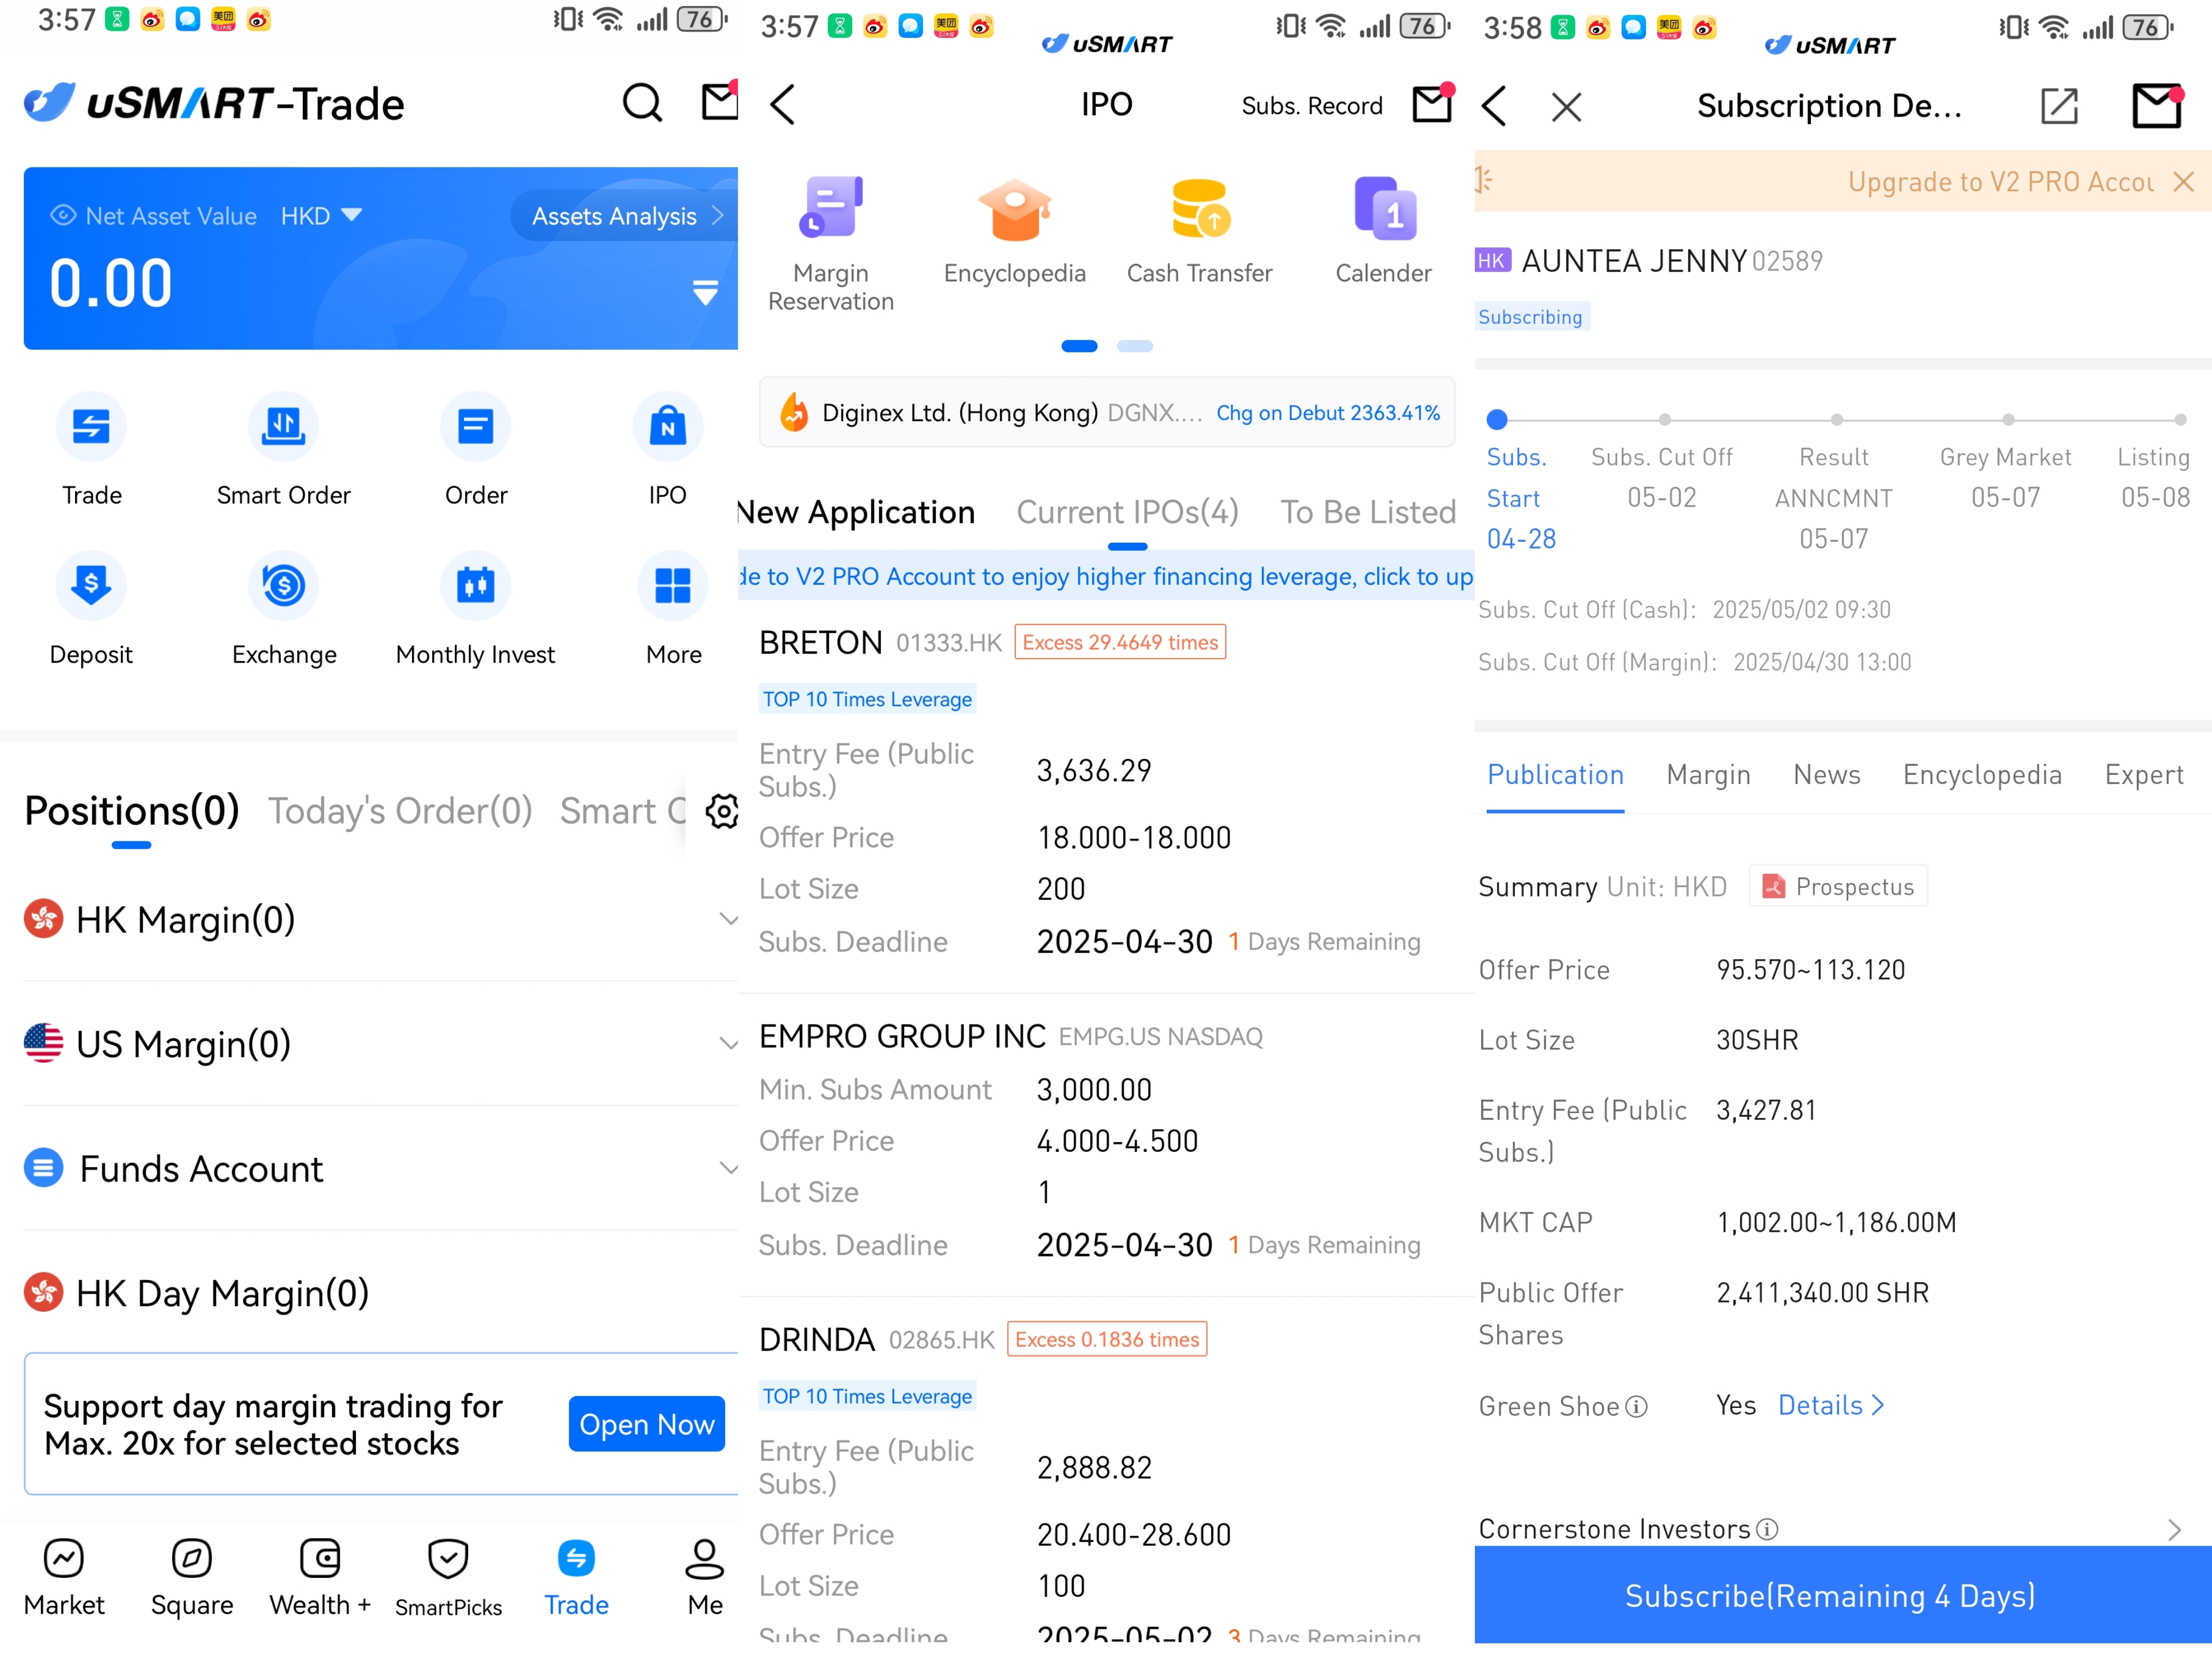
Task: Show Cornerstone Investors info icon
Action: pyautogui.click(x=1767, y=1529)
